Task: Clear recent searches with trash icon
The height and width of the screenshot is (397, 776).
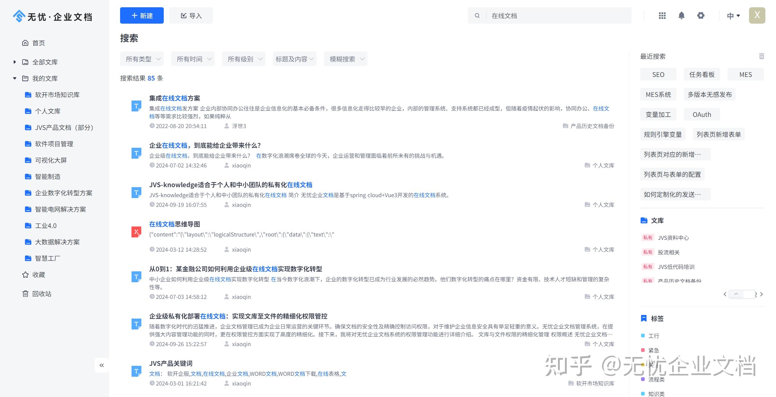Action: (761, 56)
